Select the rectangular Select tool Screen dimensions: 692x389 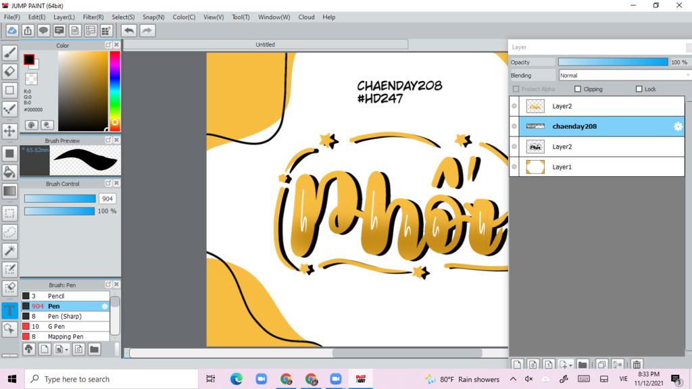[9, 213]
